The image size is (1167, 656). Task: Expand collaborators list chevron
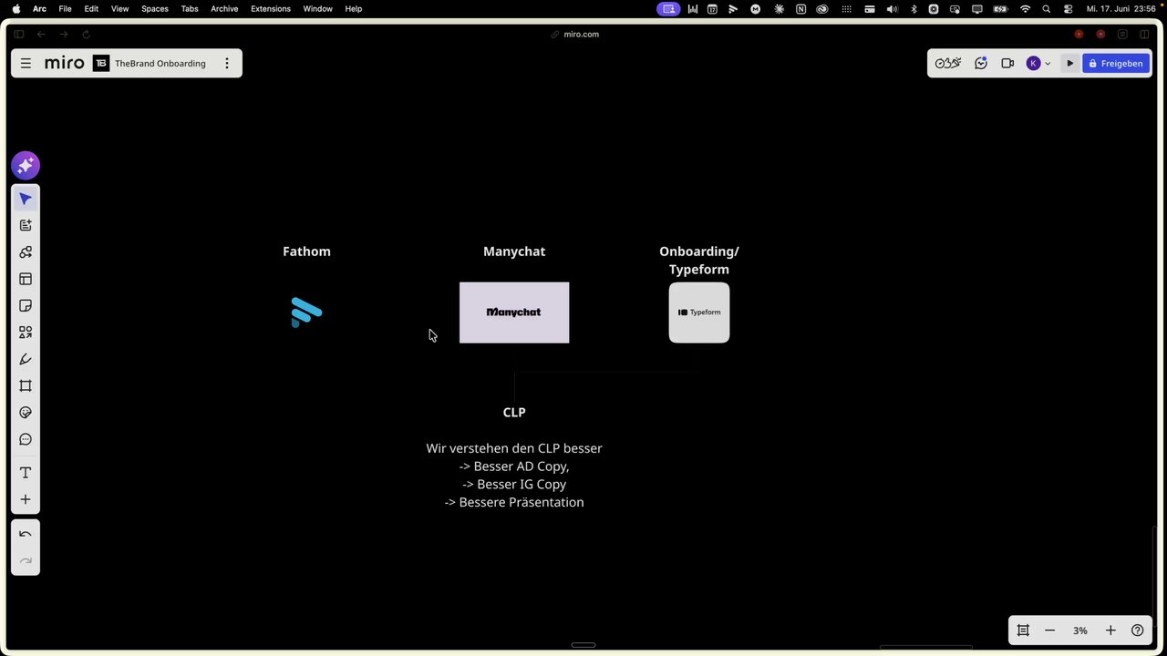(x=1048, y=64)
